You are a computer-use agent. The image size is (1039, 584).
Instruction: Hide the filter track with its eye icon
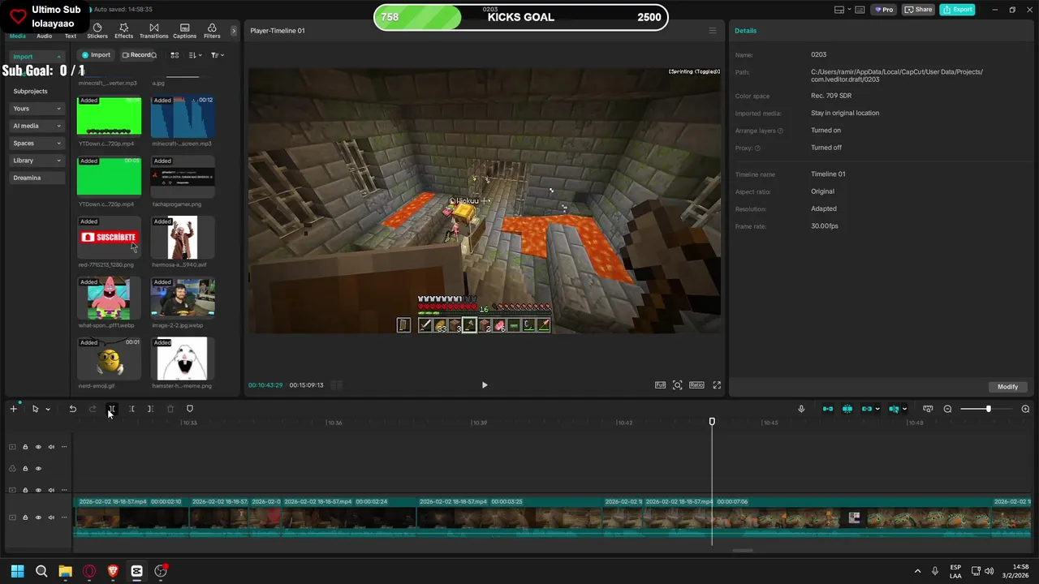pyautogui.click(x=38, y=469)
